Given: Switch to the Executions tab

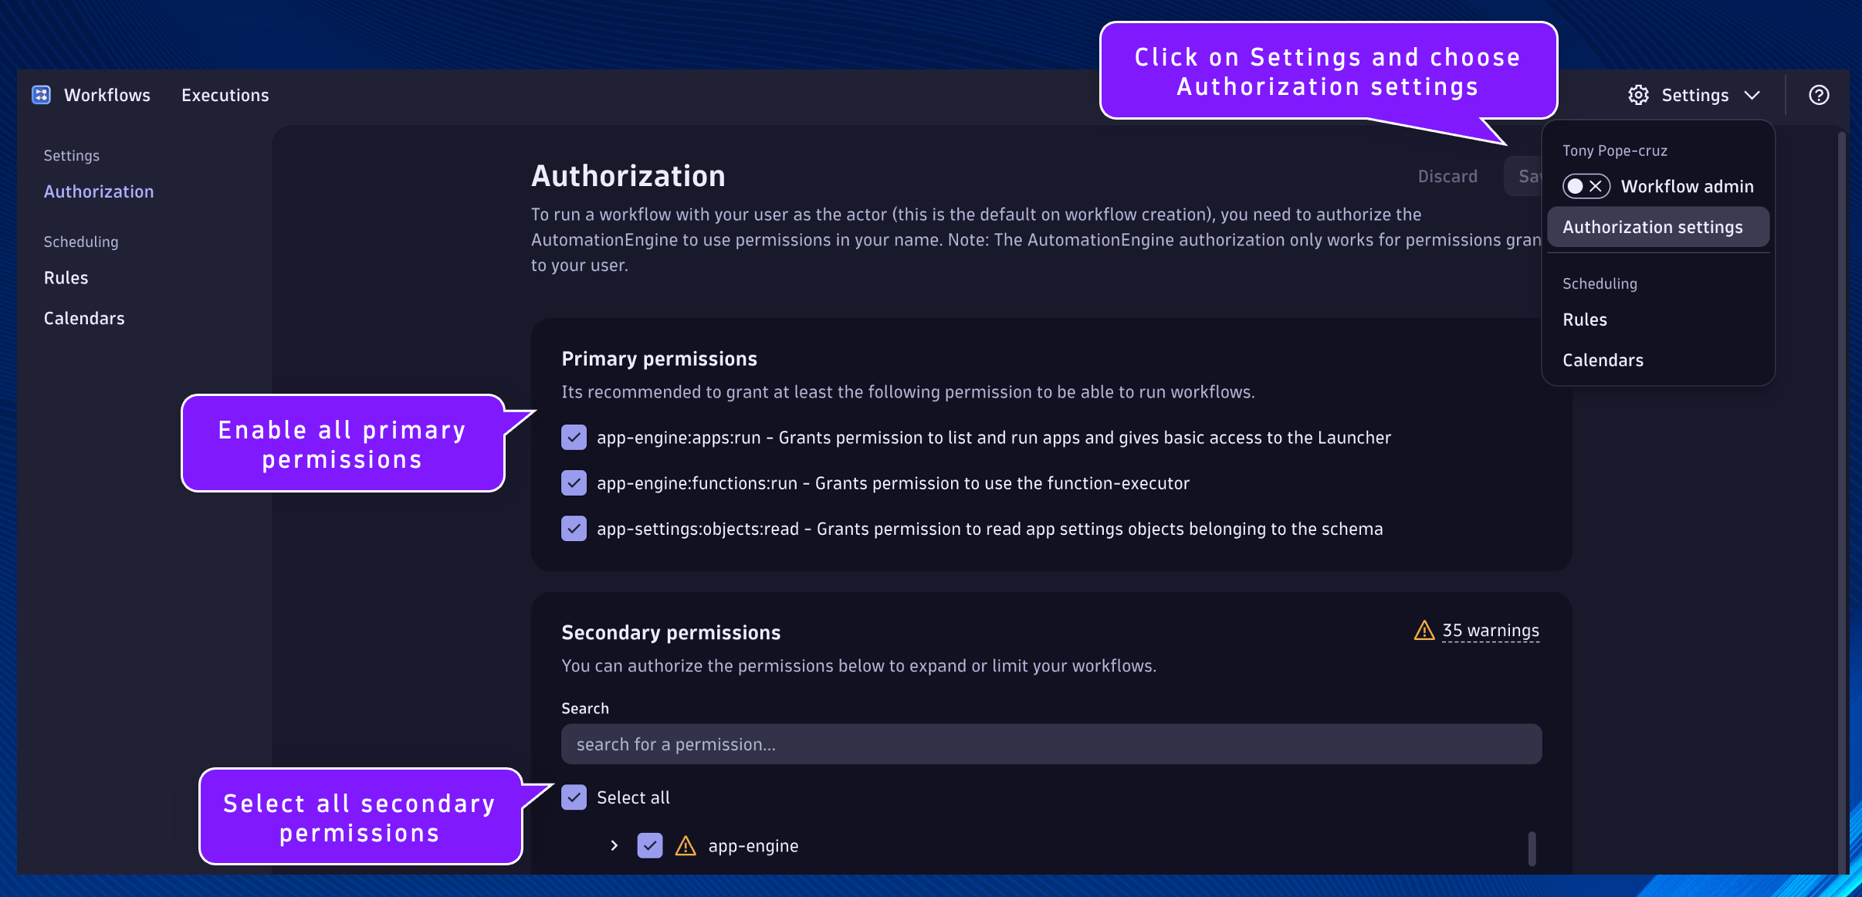Looking at the screenshot, I should point(225,95).
